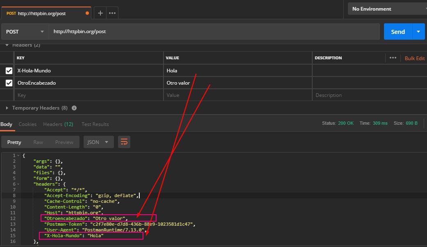The height and width of the screenshot is (247, 427).
Task: Click the request URL input field
Action: 214,31
